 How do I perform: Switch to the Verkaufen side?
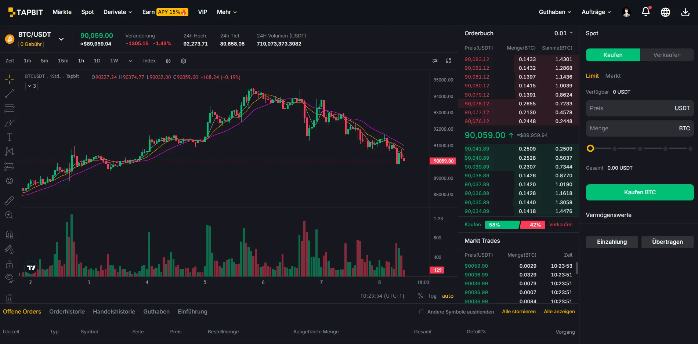pos(667,55)
